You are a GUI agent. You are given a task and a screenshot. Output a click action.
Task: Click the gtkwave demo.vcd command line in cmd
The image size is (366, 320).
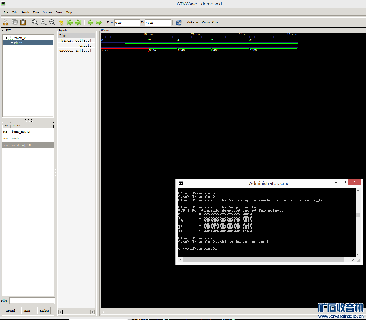coord(223,242)
